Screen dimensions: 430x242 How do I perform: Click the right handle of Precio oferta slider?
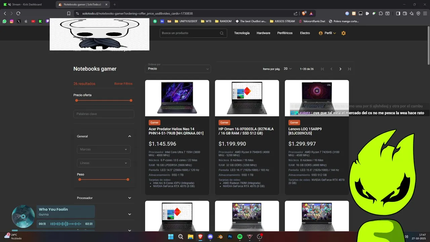point(131,100)
